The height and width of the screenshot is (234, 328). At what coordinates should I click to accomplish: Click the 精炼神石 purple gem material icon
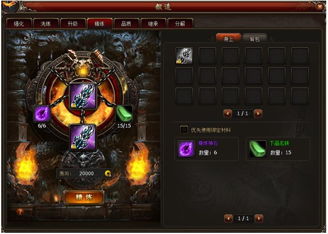pos(186,149)
